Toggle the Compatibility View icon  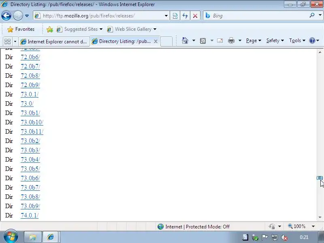[x=175, y=16]
